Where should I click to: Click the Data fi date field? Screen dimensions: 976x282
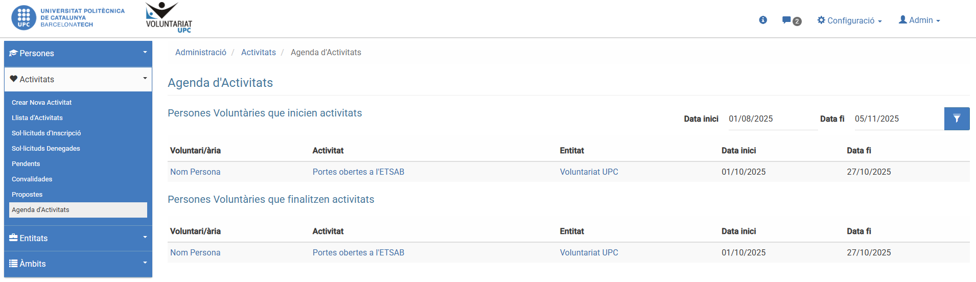click(898, 119)
